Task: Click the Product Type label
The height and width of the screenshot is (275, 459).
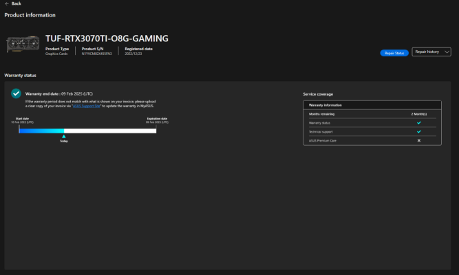Action: (x=57, y=49)
